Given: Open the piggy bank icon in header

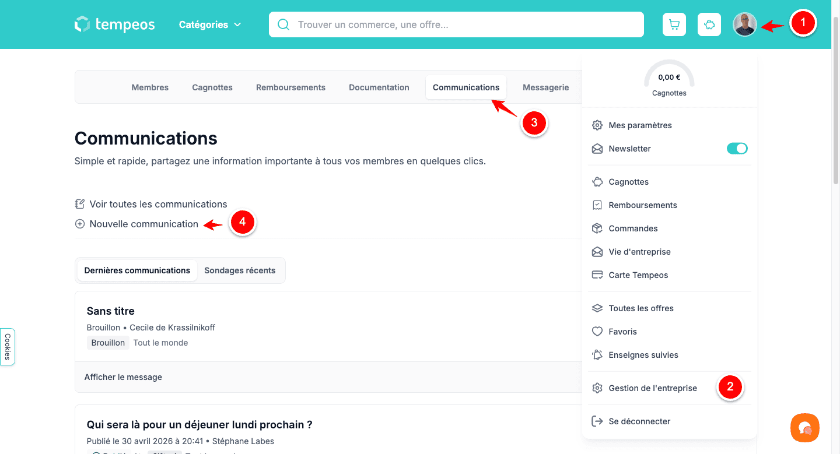Looking at the screenshot, I should click(709, 24).
